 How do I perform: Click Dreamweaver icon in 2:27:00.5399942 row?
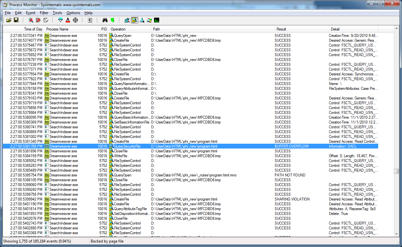click(47, 199)
